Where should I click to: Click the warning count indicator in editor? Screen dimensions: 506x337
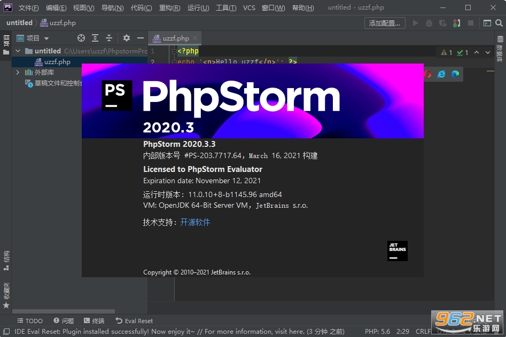447,52
